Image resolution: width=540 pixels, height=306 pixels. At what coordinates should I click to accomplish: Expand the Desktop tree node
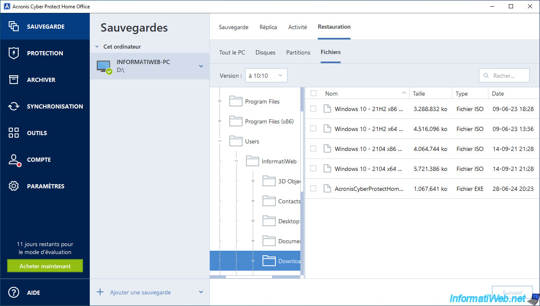253,221
